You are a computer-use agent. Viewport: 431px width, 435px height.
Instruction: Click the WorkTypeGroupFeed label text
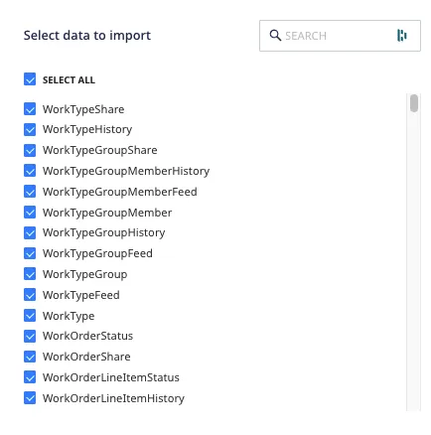coord(97,254)
